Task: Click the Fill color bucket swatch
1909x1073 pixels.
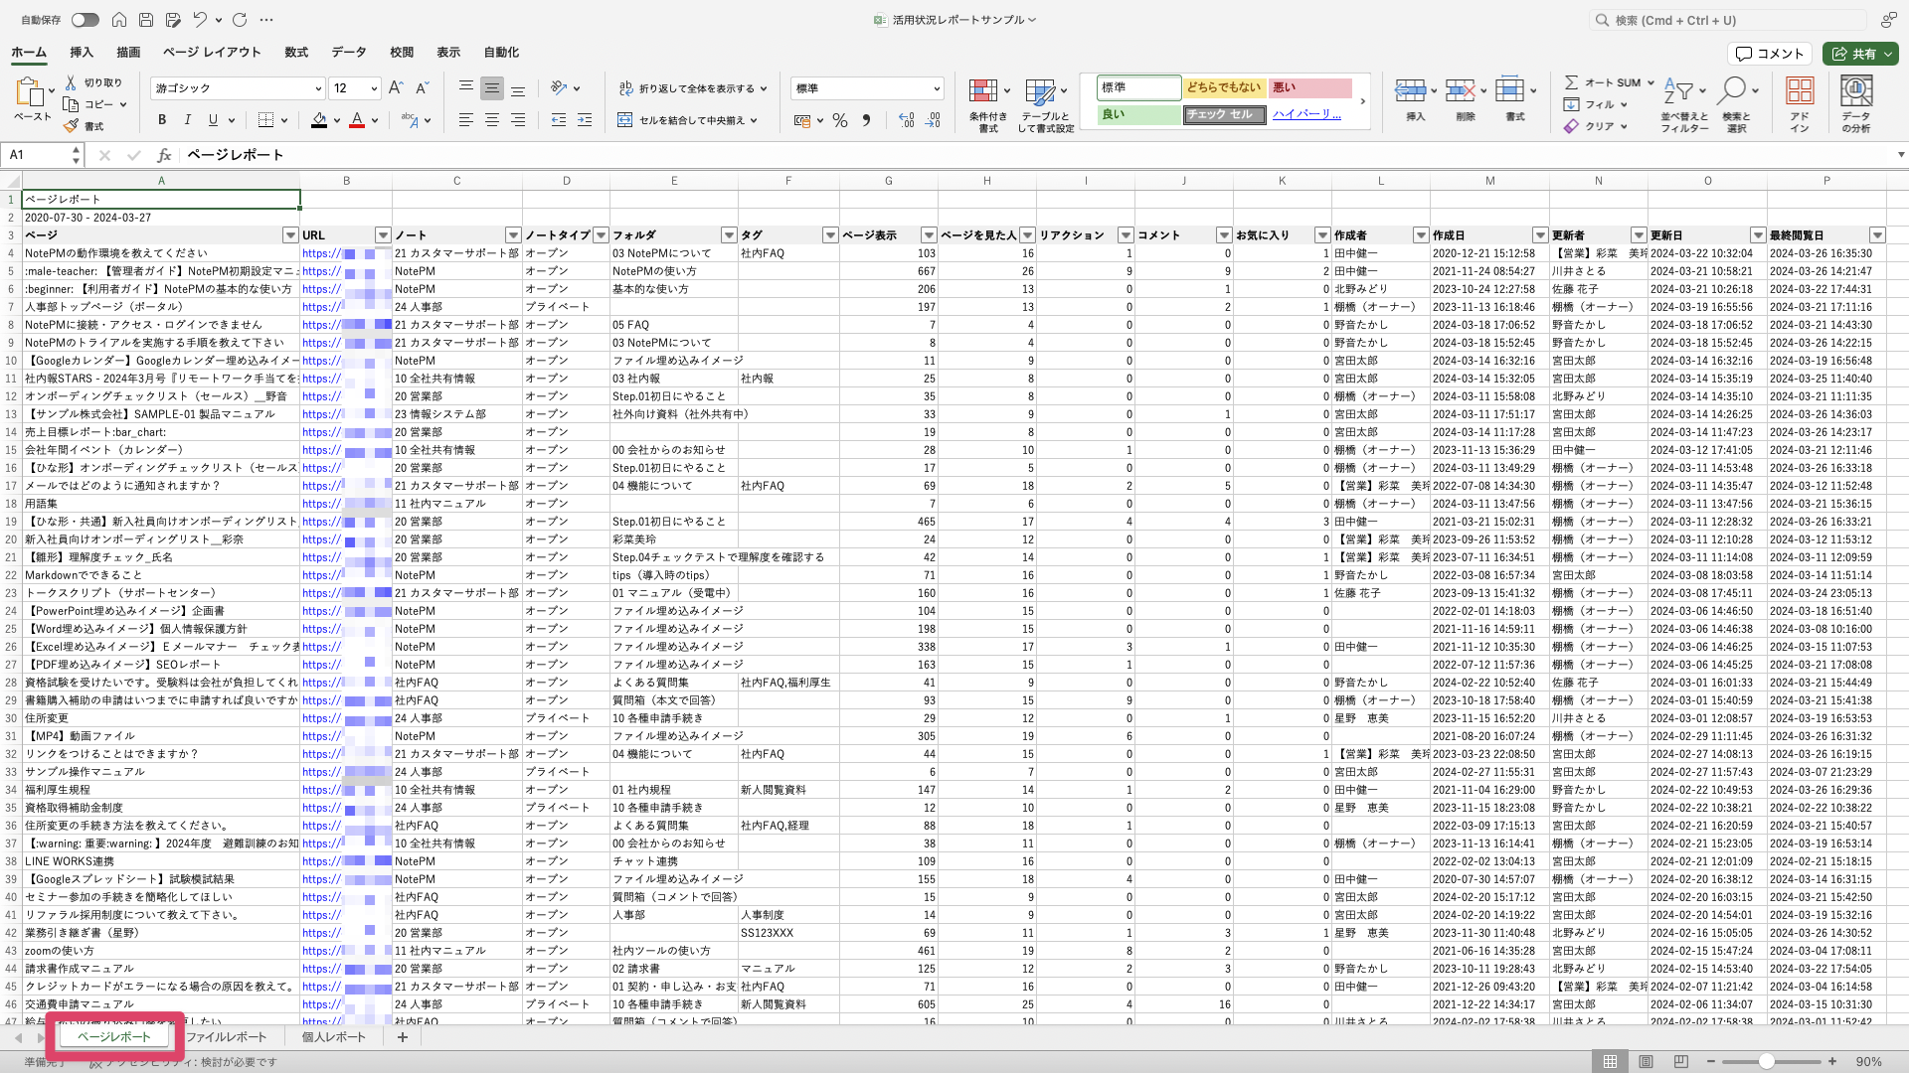Action: pos(319,120)
